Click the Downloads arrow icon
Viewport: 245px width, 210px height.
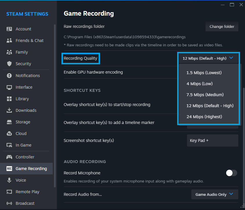point(9,110)
